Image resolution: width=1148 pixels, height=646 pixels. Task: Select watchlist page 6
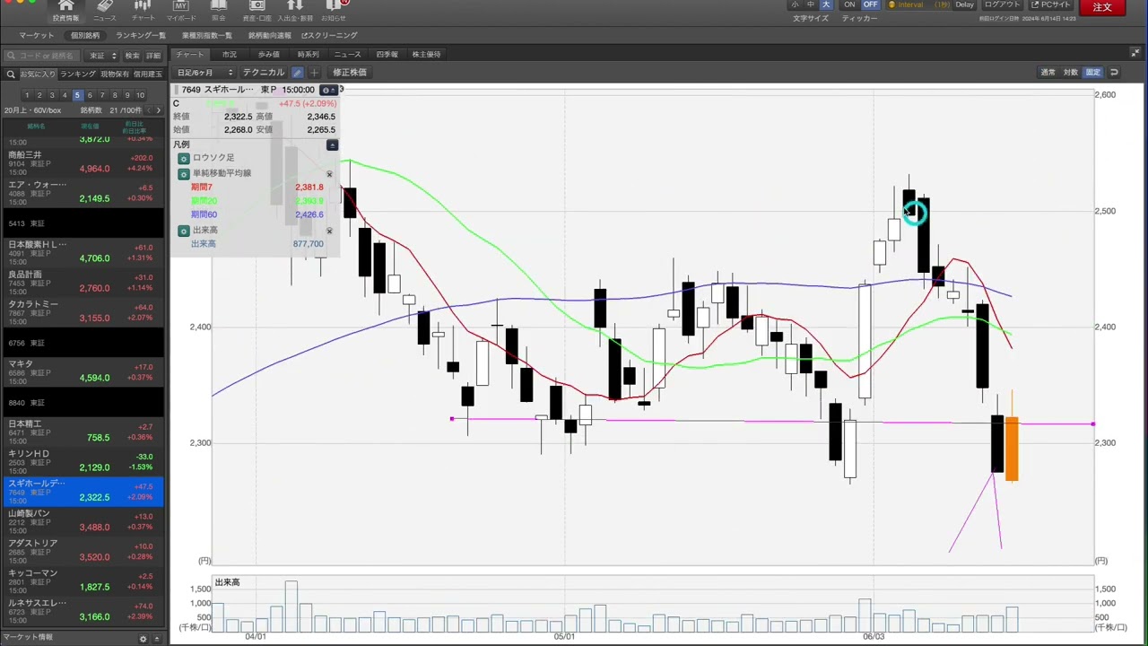90,95
